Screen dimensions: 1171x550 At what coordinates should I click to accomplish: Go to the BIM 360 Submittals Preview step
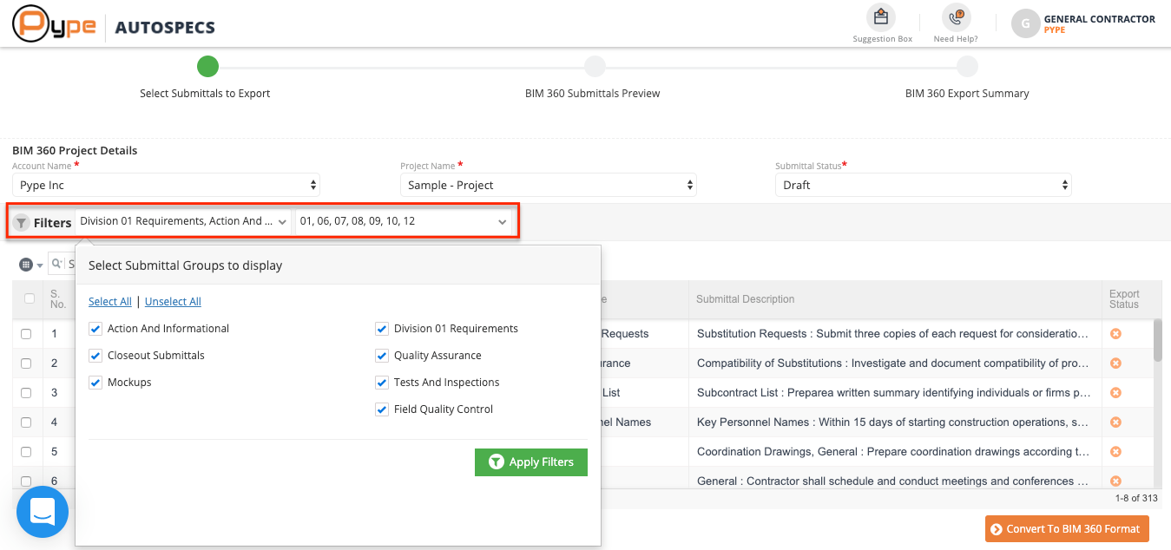594,67
